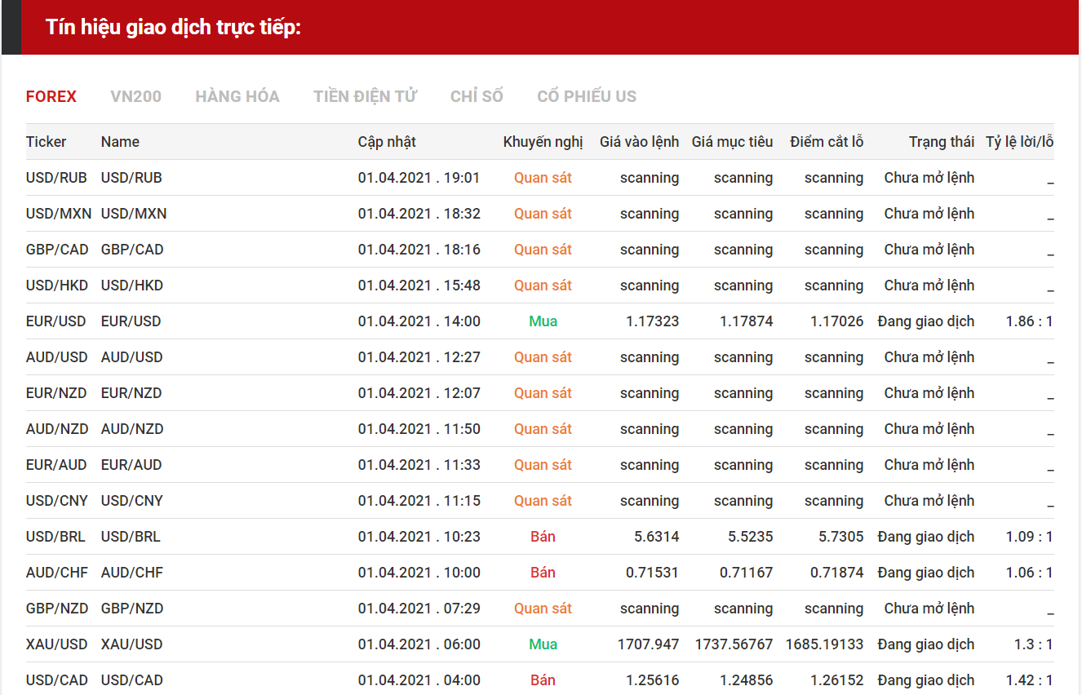Select the USD/MXN ticker cell
This screenshot has height=695, width=1082.
click(x=59, y=214)
